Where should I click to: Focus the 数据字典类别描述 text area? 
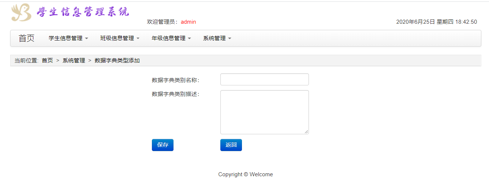[265, 112]
